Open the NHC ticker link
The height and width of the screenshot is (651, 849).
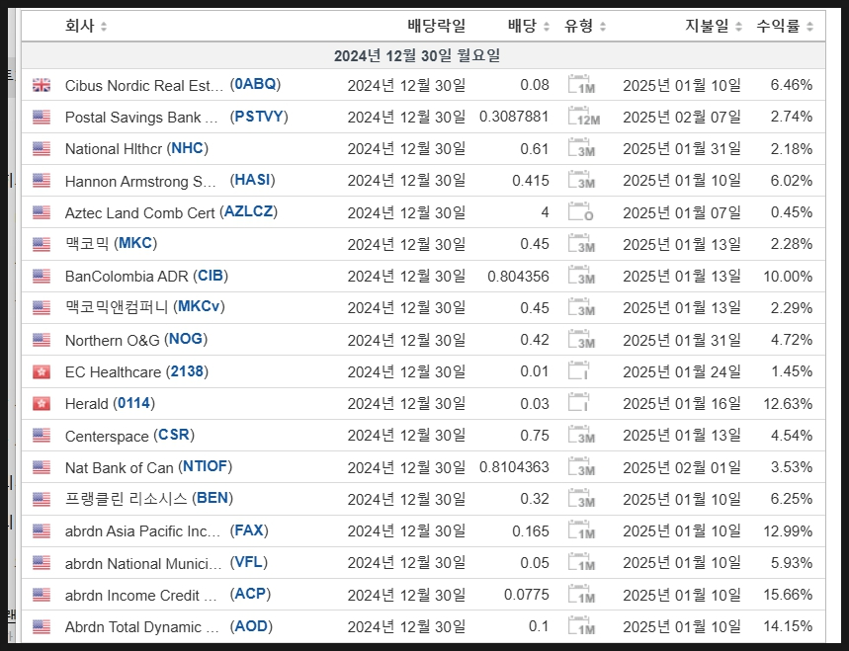click(x=188, y=148)
